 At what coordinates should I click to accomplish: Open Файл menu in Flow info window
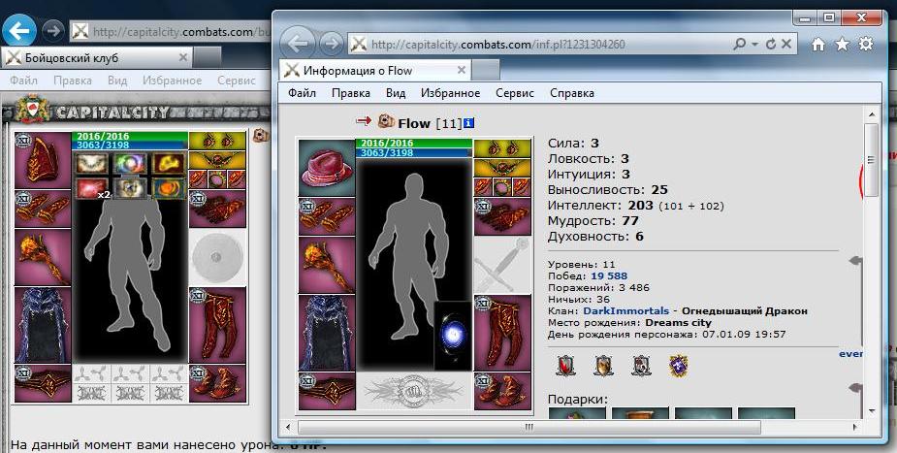[302, 93]
